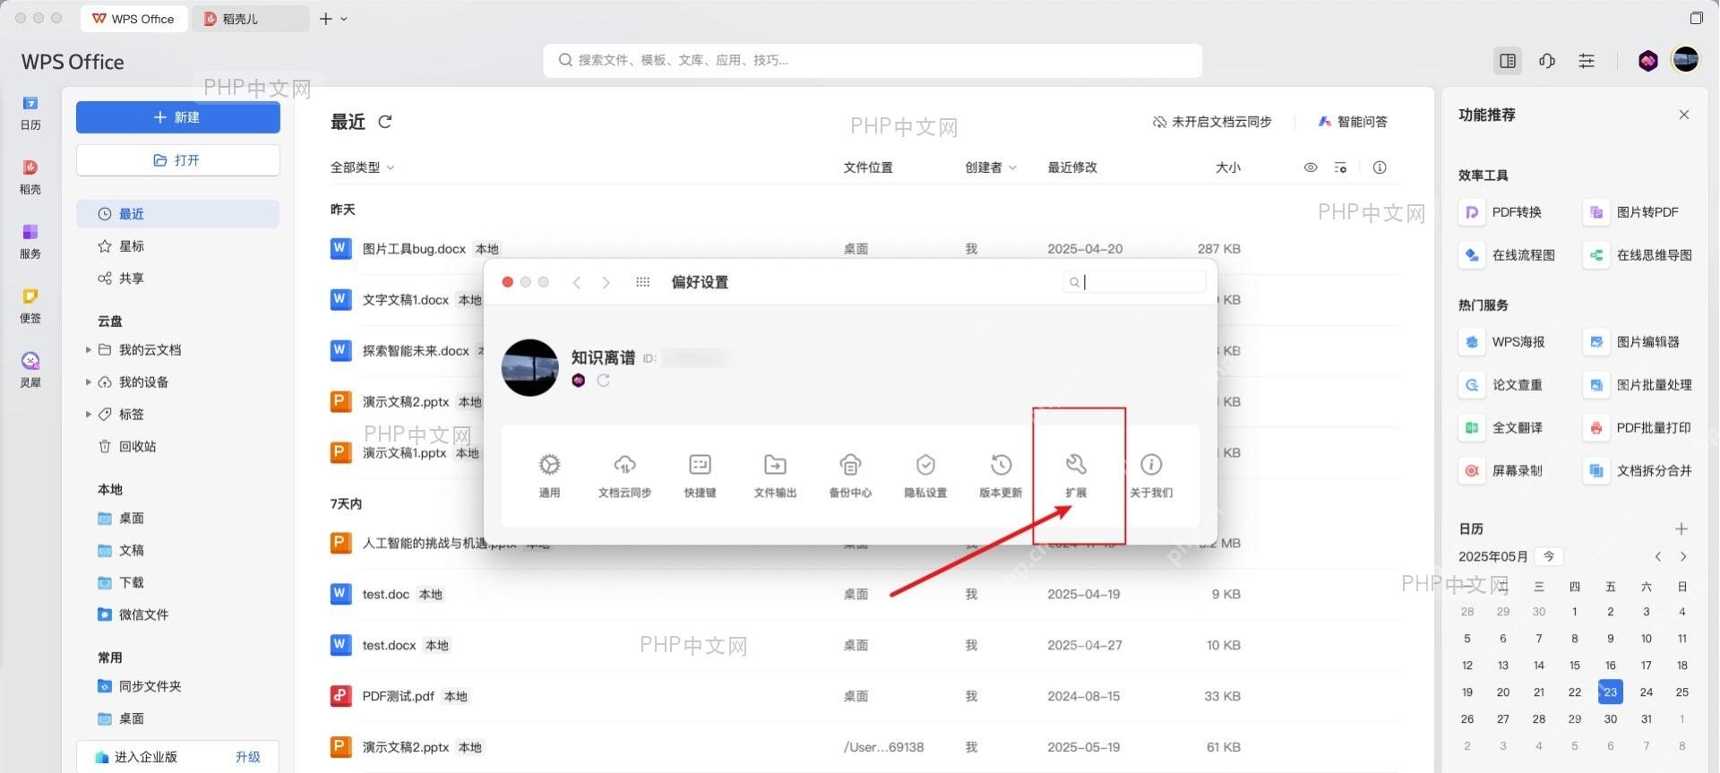Select 共享 in the sidebar

177,279
